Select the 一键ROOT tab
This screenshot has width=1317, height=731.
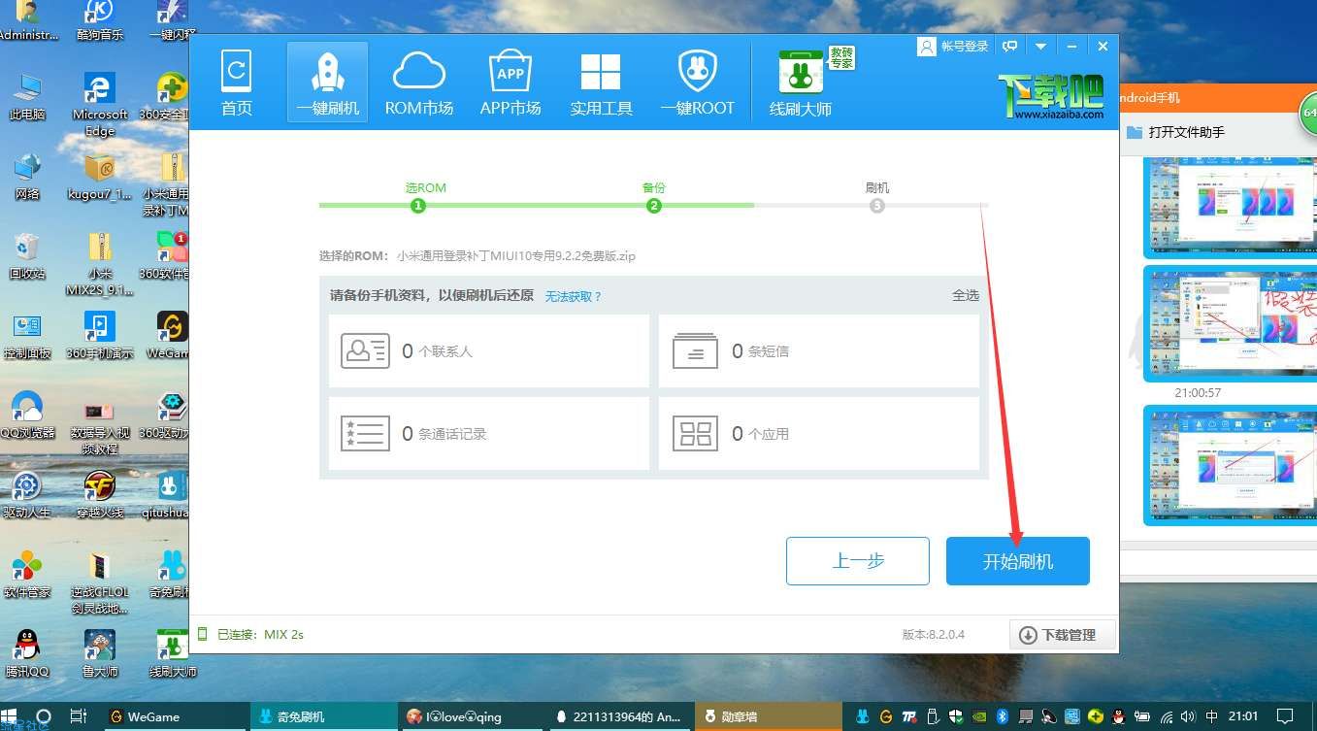[x=697, y=83]
